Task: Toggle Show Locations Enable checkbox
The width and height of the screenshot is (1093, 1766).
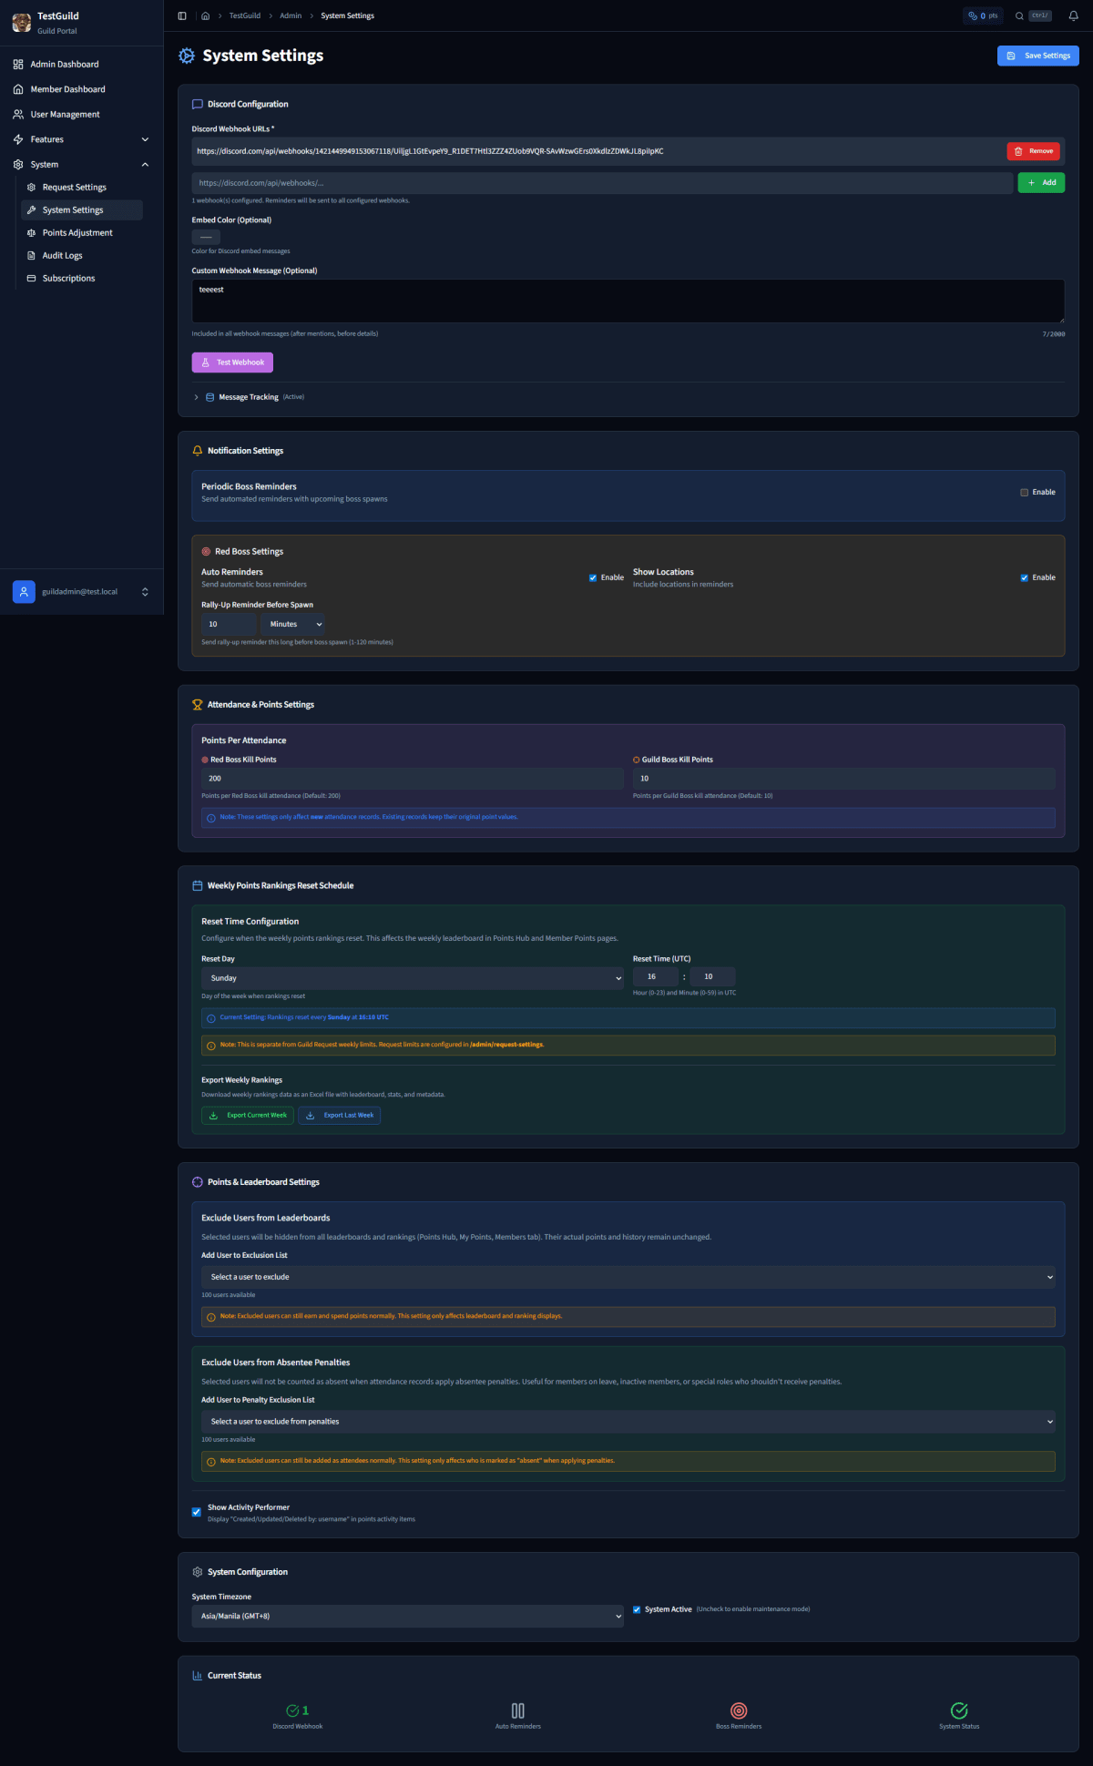Action: tap(1025, 577)
